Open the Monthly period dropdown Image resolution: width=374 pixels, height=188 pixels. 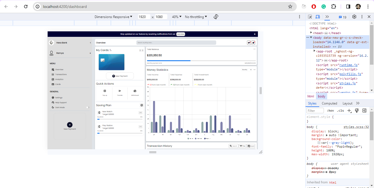[246, 70]
